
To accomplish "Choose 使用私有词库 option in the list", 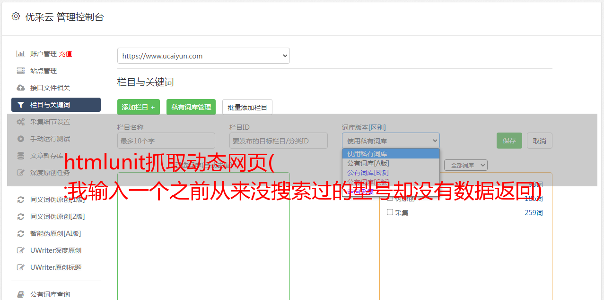I will [391, 154].
